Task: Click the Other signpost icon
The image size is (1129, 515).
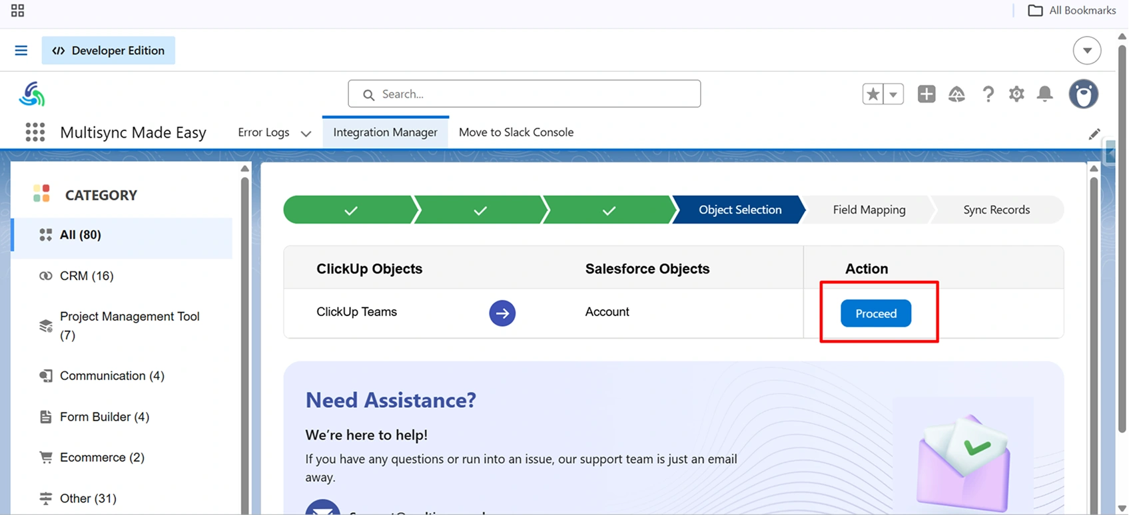Action: click(45, 498)
